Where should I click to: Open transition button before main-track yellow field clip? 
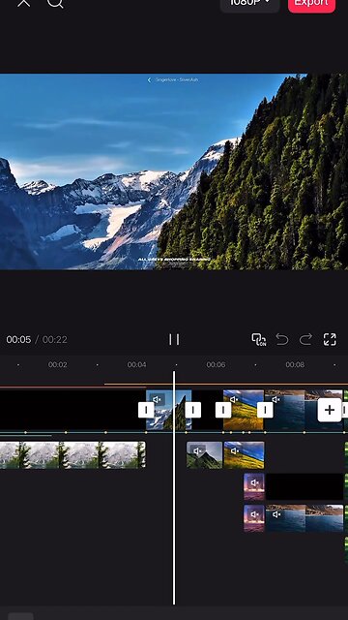[x=223, y=410]
